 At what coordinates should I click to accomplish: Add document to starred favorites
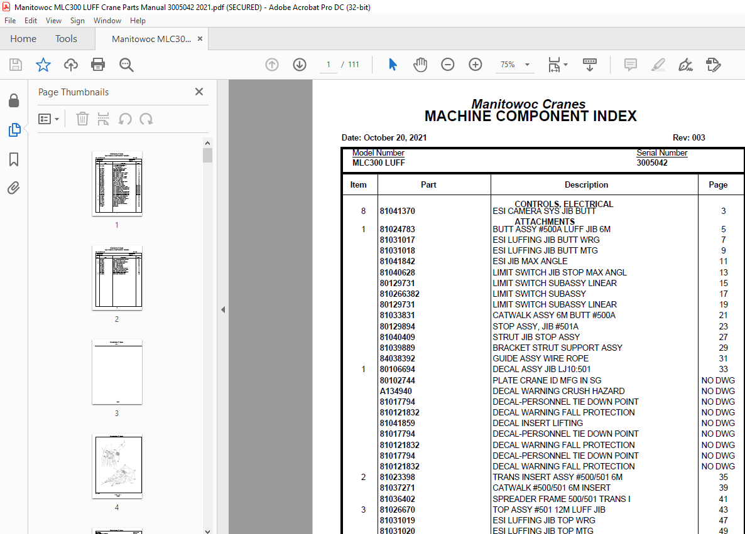[x=43, y=65]
